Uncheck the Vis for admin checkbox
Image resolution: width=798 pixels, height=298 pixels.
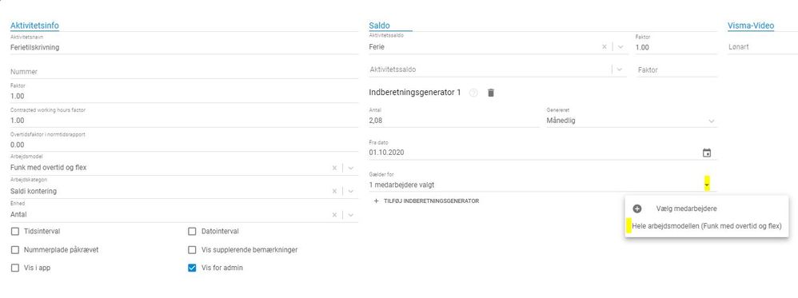(192, 268)
